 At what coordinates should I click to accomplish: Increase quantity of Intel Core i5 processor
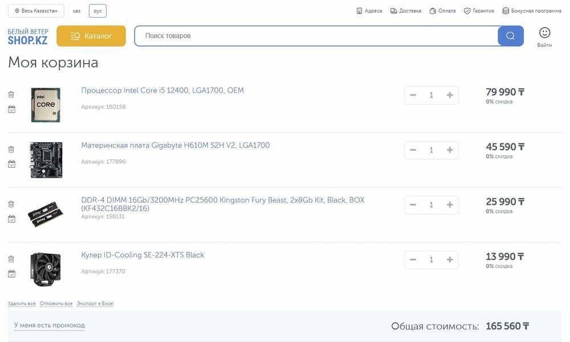click(450, 95)
